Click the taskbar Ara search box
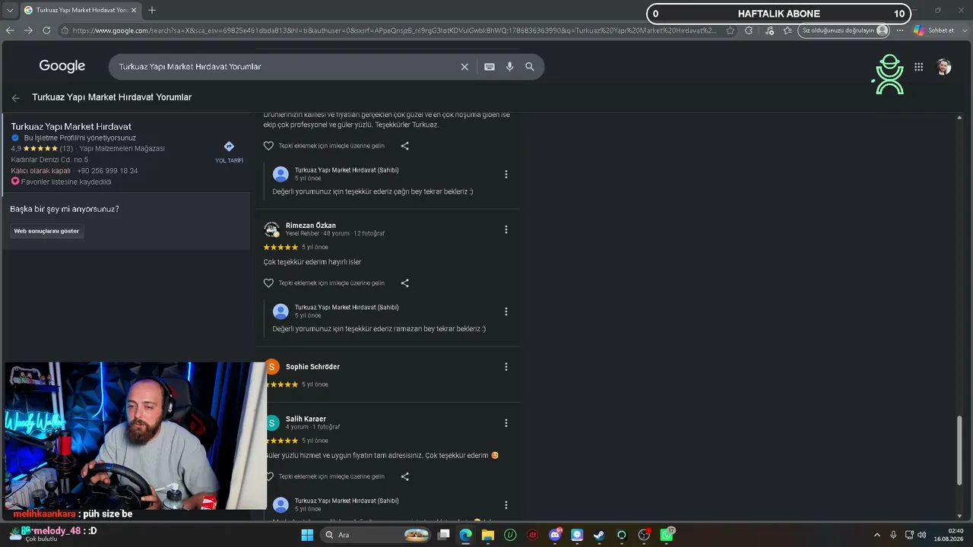 (x=375, y=535)
